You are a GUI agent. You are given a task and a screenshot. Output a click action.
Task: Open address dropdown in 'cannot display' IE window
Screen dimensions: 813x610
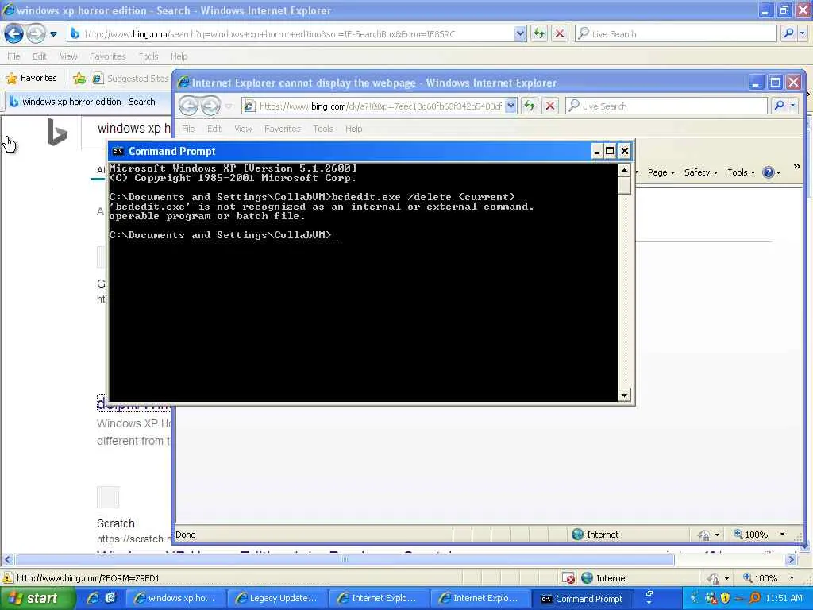click(511, 106)
